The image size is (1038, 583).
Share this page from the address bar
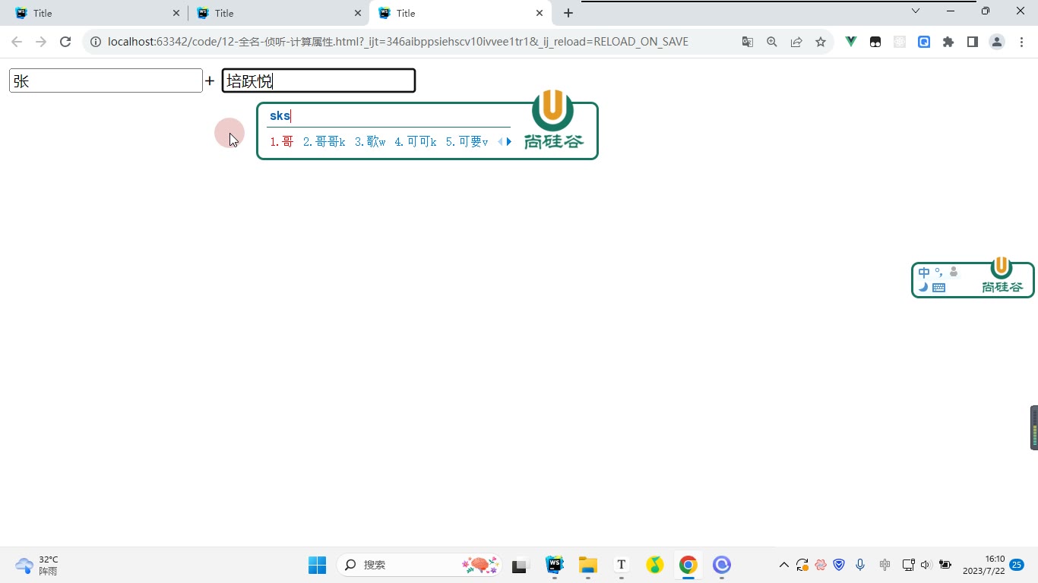coord(796,43)
